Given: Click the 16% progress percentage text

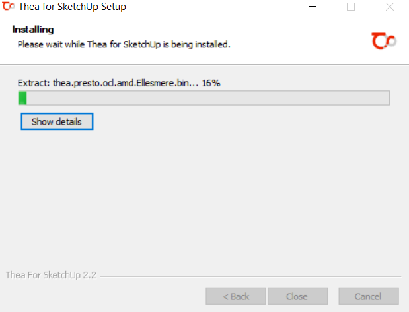Looking at the screenshot, I should (x=211, y=83).
